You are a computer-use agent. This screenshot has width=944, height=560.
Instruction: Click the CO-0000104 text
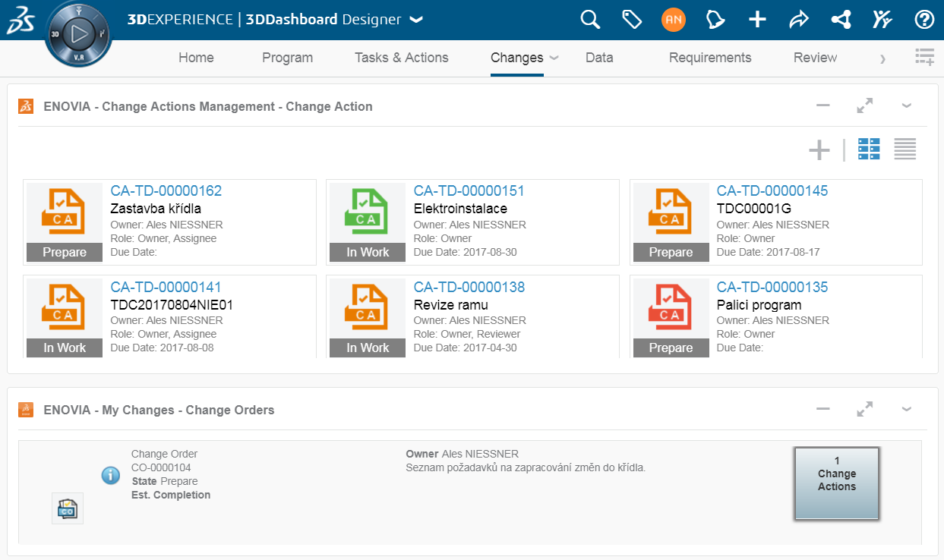pyautogui.click(x=161, y=467)
